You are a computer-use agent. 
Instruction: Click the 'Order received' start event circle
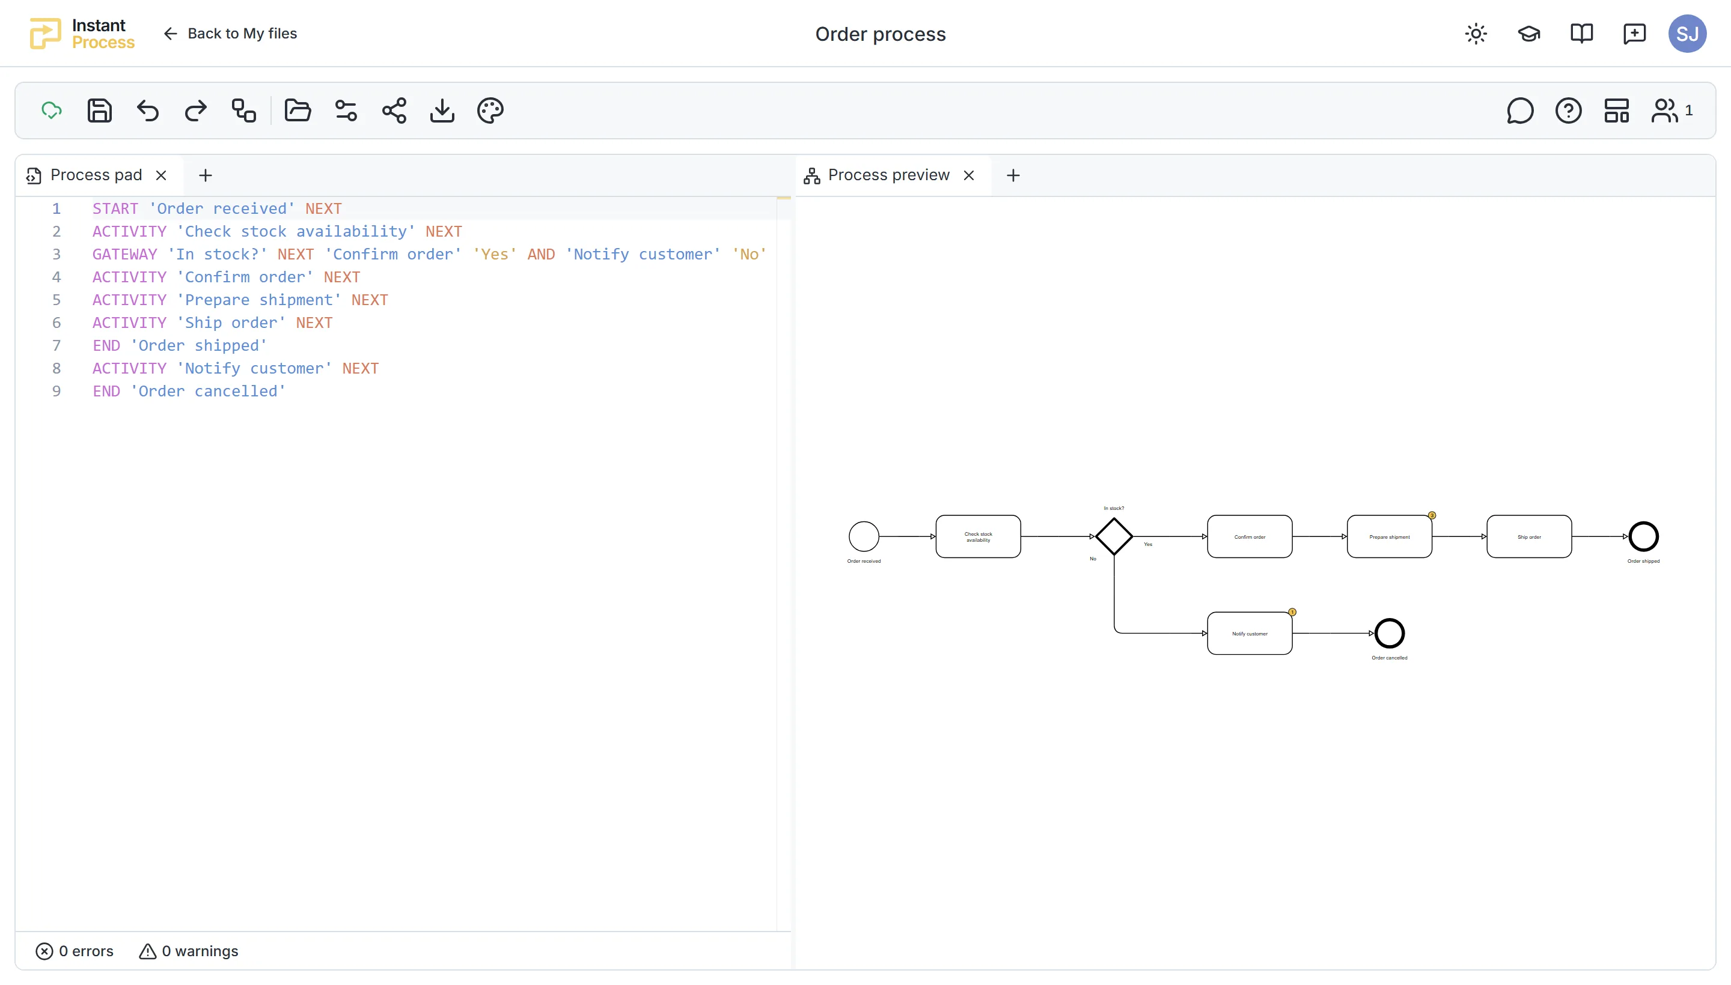pyautogui.click(x=864, y=536)
